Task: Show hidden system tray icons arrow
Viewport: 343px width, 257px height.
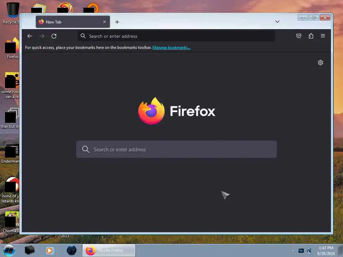Action: click(x=293, y=251)
